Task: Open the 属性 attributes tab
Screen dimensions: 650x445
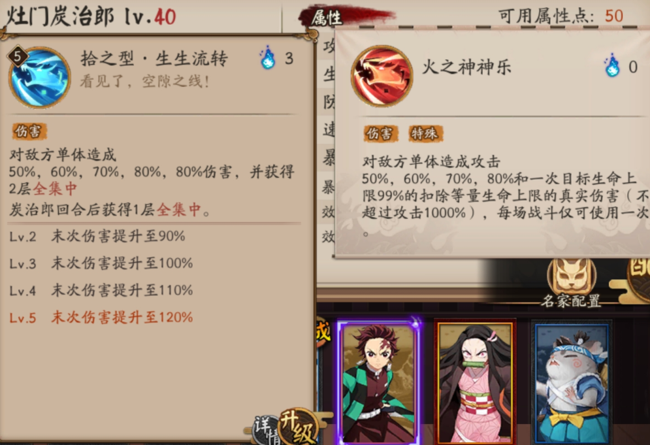Action: pos(327,17)
